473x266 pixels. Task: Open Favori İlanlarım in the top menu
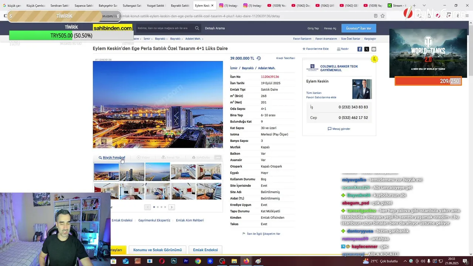[302, 39]
